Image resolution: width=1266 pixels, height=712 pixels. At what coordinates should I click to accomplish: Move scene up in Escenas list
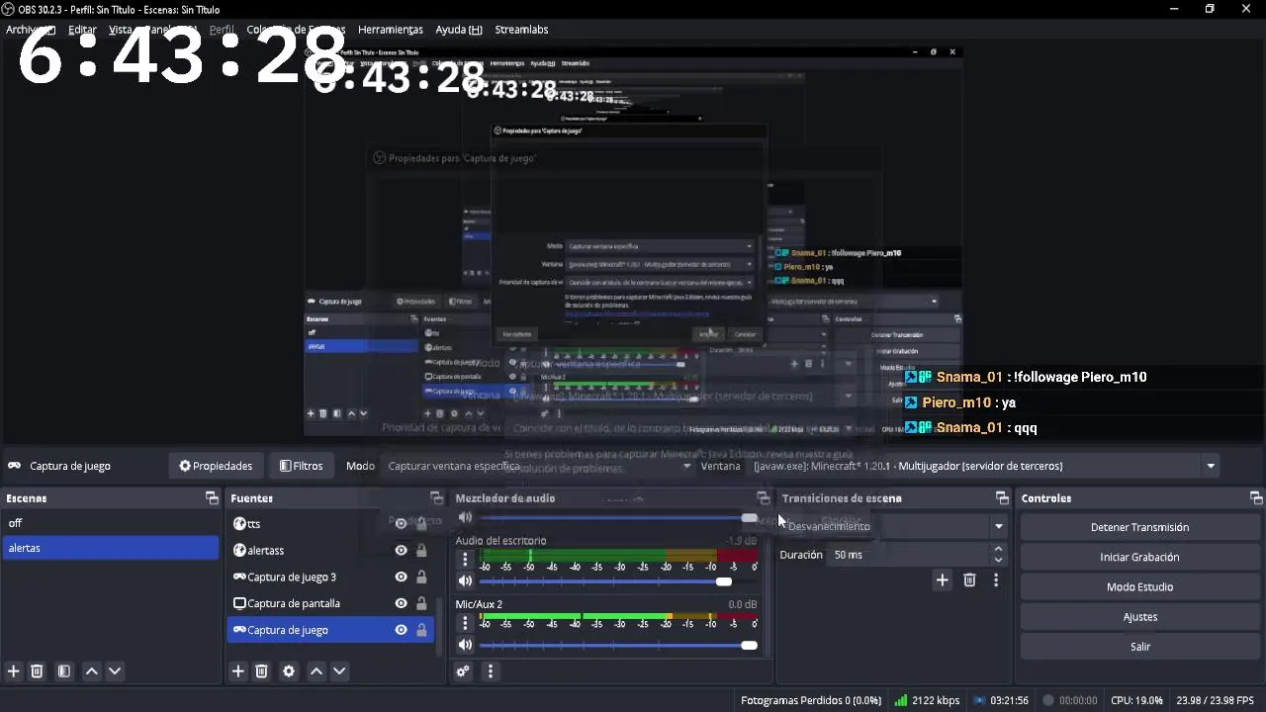[92, 671]
